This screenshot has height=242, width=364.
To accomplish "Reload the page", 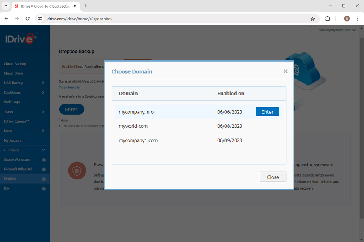I will [28, 19].
